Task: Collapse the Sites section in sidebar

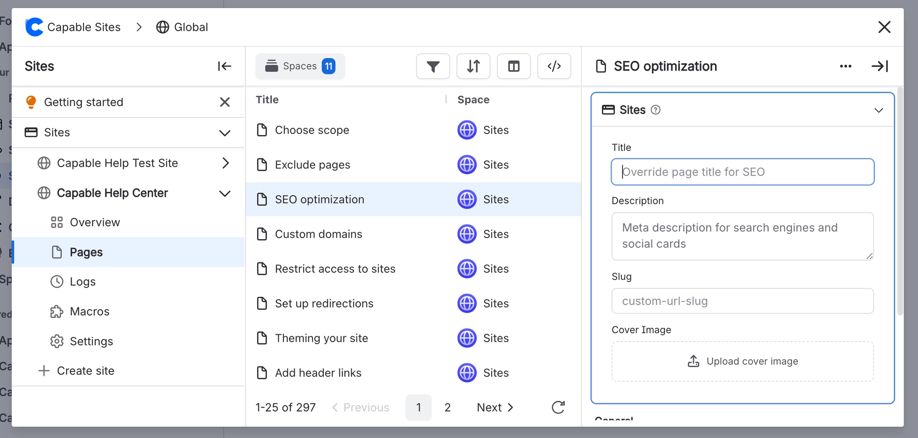Action: (x=225, y=133)
